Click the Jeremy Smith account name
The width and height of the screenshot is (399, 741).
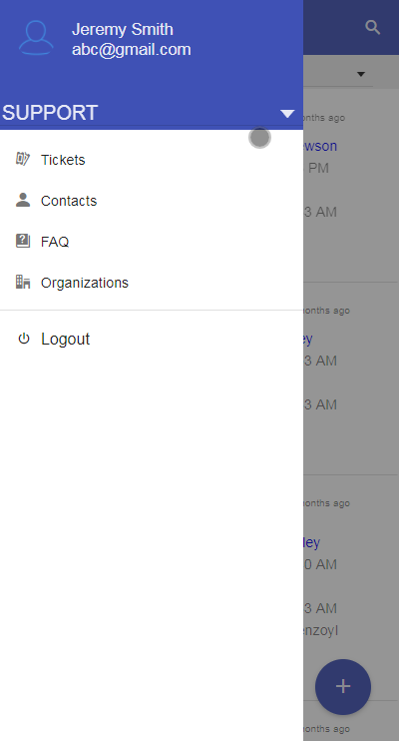pyautogui.click(x=123, y=29)
